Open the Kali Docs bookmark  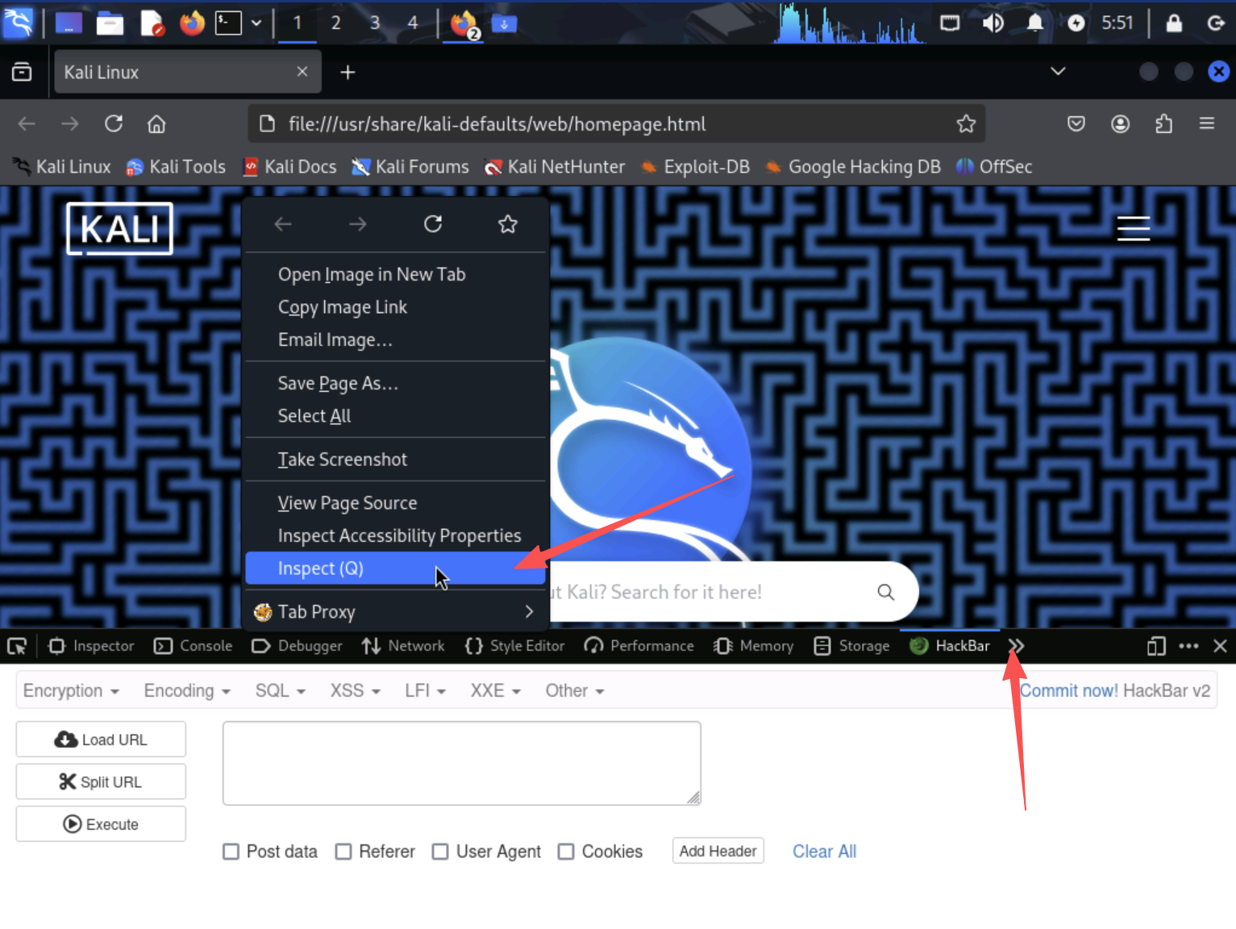tap(289, 167)
